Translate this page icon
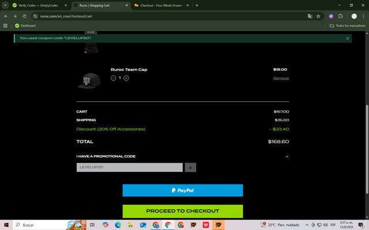The width and height of the screenshot is (369, 230). (310, 16)
